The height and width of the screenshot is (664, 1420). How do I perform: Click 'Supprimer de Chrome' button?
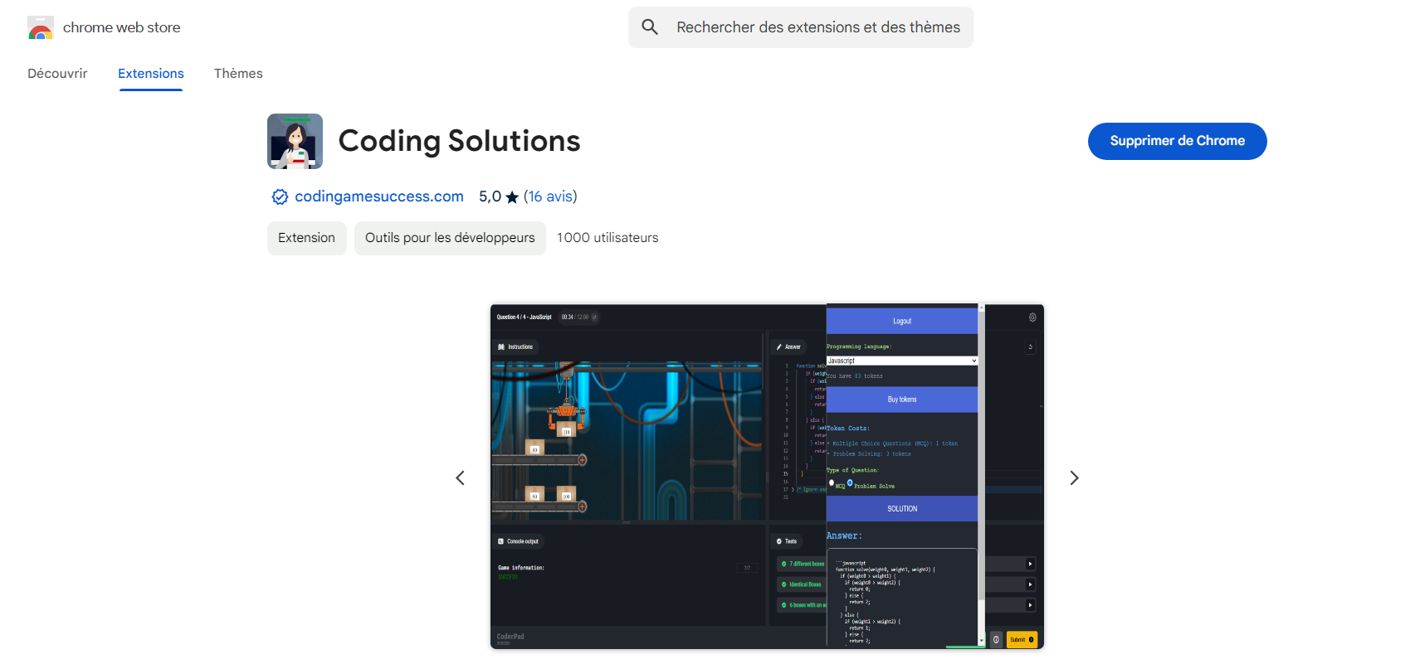(x=1177, y=141)
